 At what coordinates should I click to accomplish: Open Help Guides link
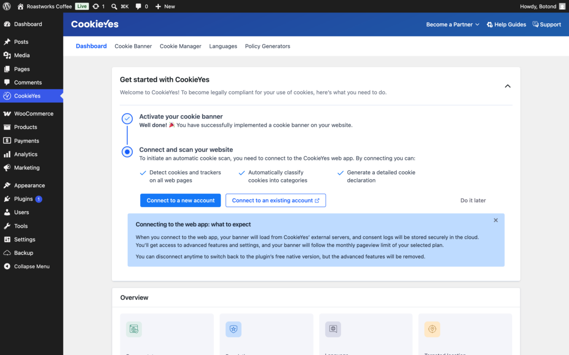click(506, 24)
